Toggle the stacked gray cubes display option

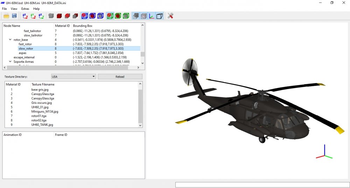coord(136,16)
